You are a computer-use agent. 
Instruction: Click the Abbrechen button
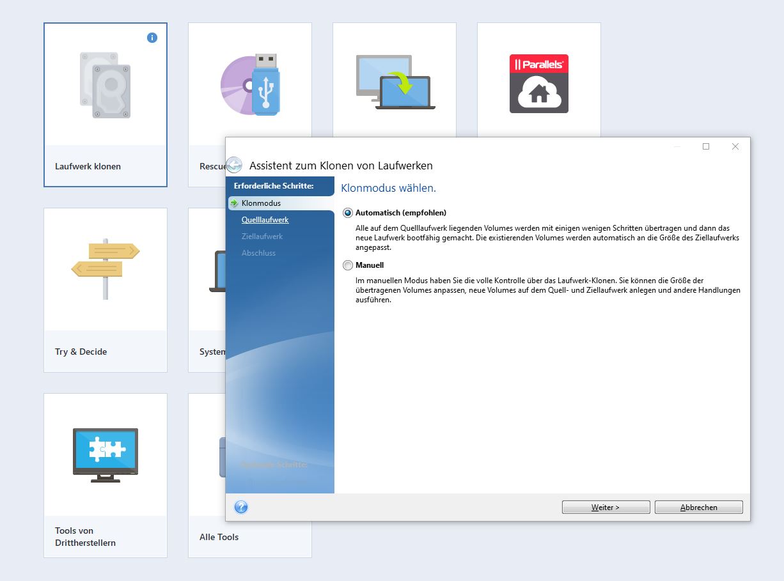click(x=699, y=507)
